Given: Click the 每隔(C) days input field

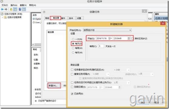Looking at the screenshot, I should tap(101, 46).
